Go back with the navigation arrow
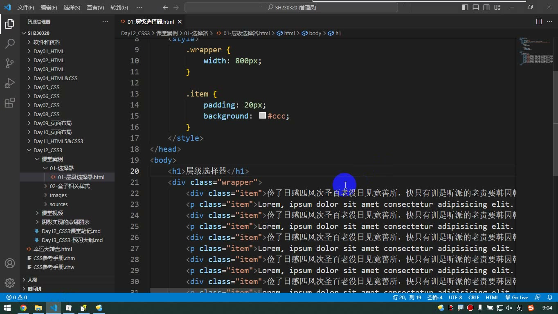Viewport: 558px width, 314px height. 165,7
